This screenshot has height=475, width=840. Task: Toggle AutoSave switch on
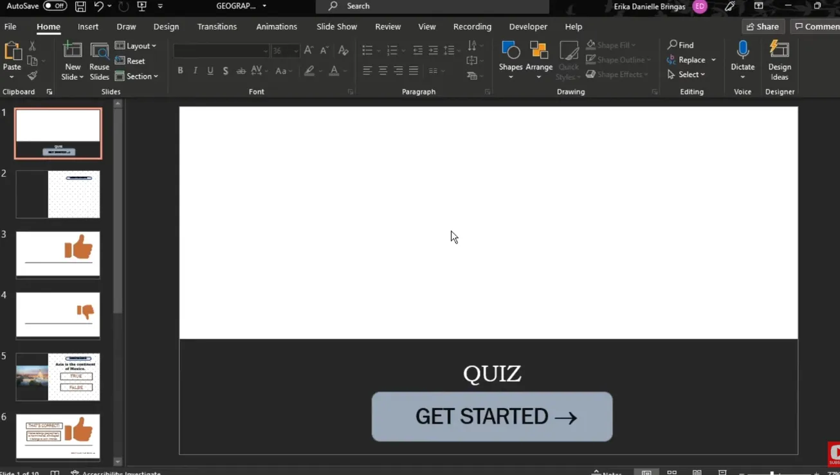tap(55, 6)
